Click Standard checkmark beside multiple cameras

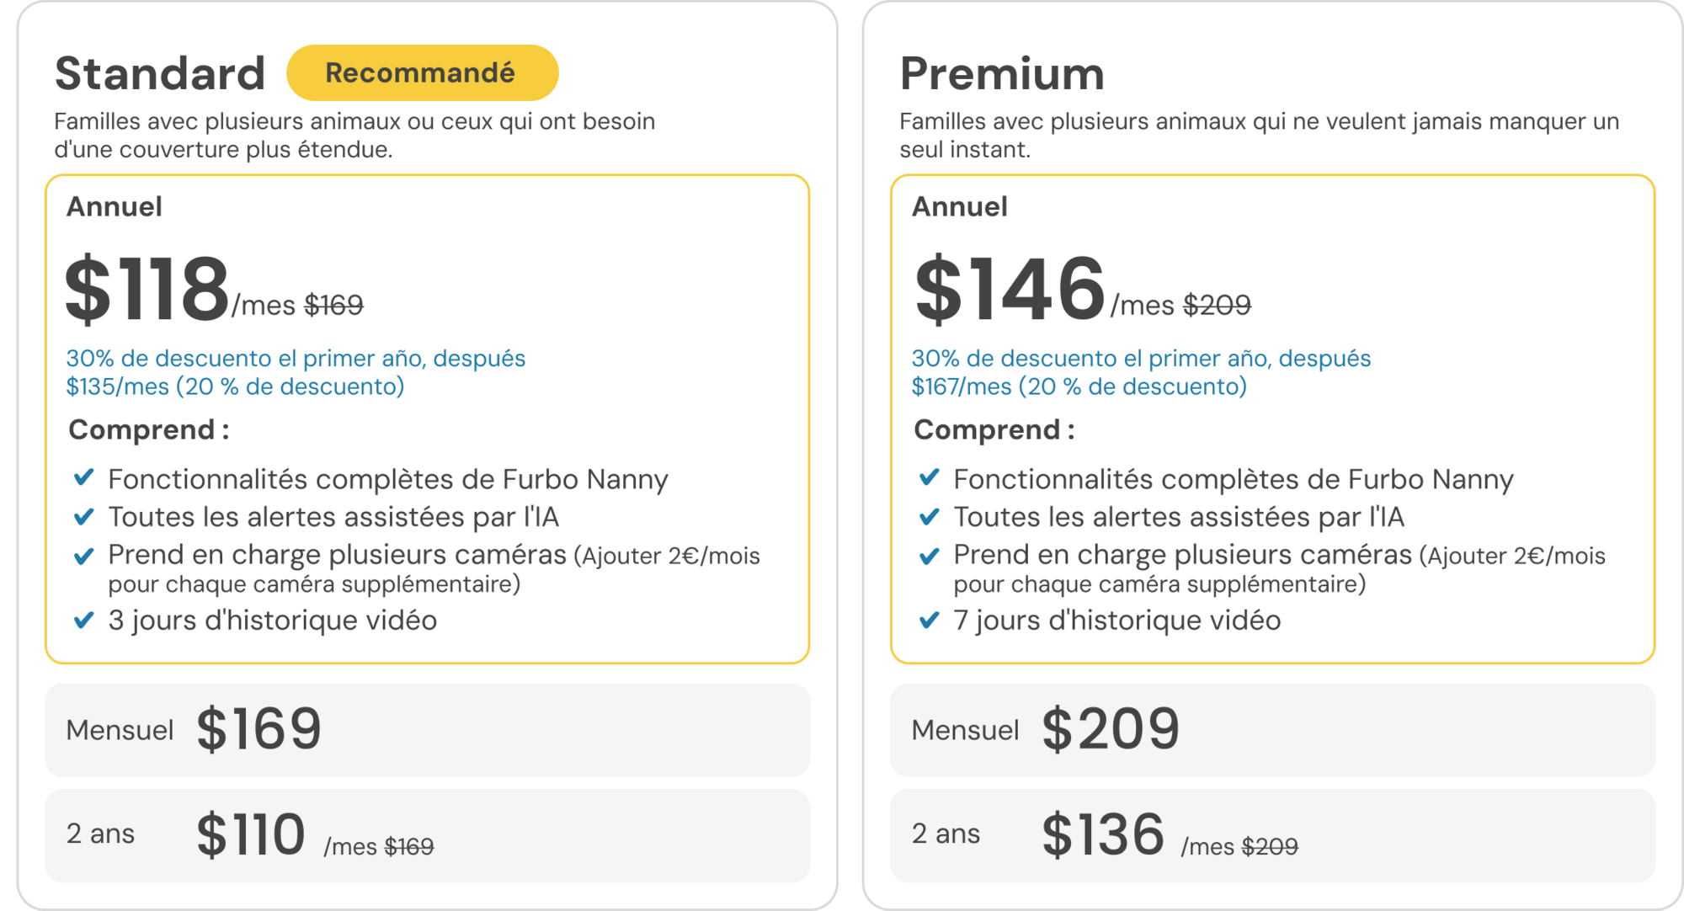(84, 556)
